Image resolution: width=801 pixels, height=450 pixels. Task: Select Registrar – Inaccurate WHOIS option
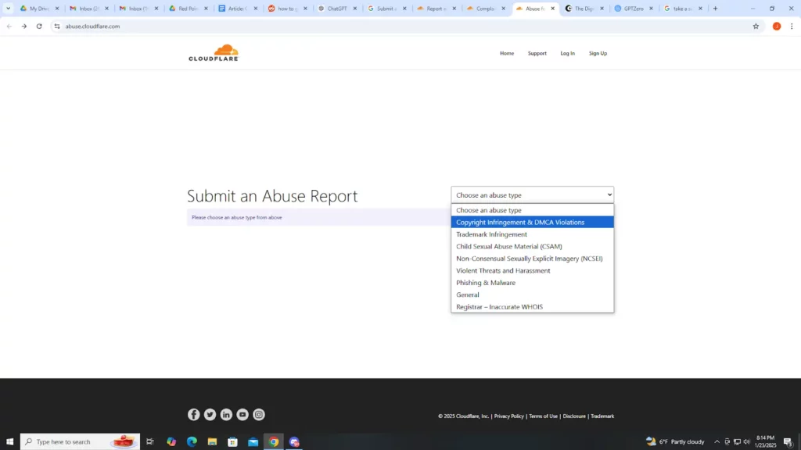tap(532, 306)
